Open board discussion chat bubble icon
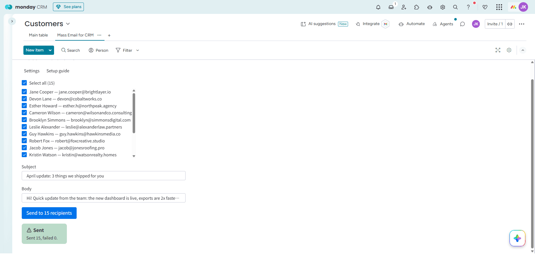The height and width of the screenshot is (267, 535). (x=463, y=24)
